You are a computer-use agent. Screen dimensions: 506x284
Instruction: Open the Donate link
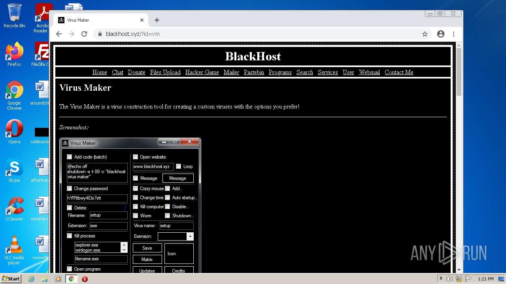(x=137, y=72)
